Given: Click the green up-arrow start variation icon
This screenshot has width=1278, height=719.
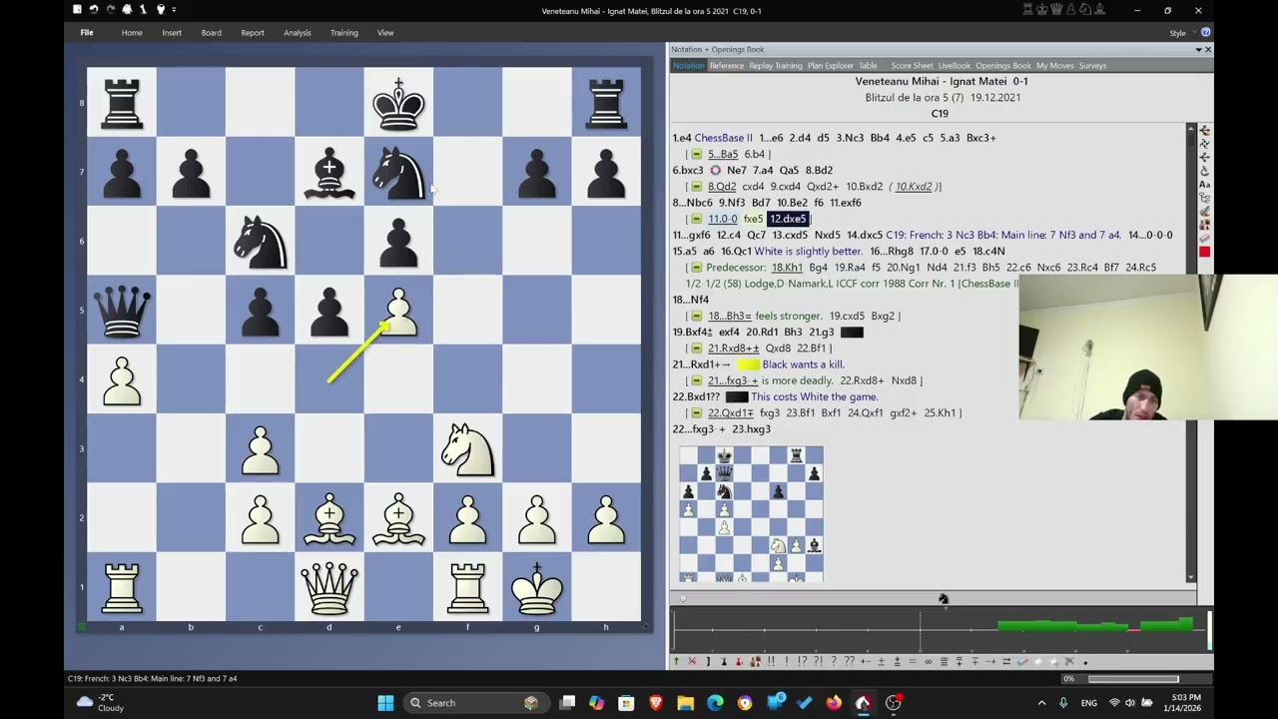Looking at the screenshot, I should pos(676,661).
